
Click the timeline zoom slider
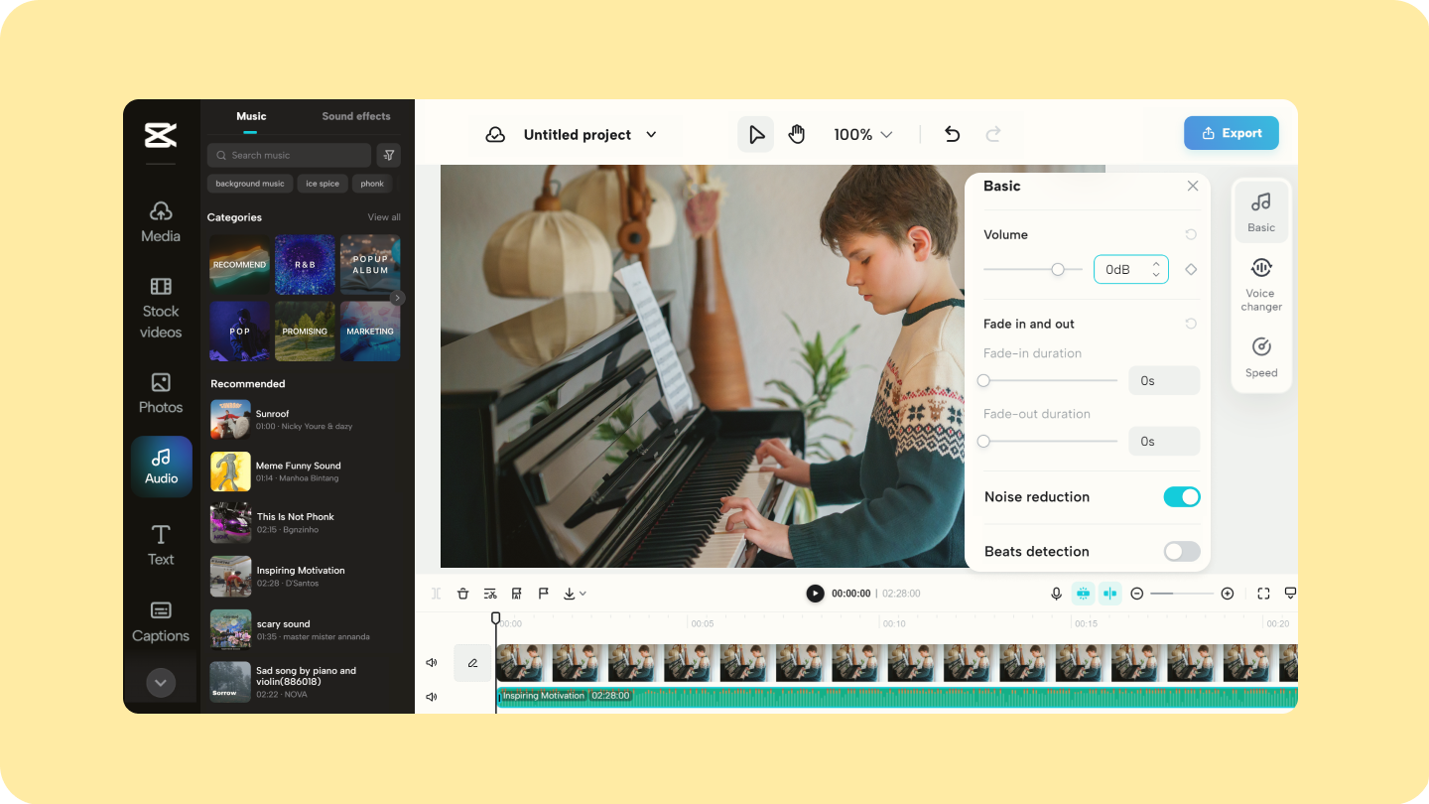1182,594
